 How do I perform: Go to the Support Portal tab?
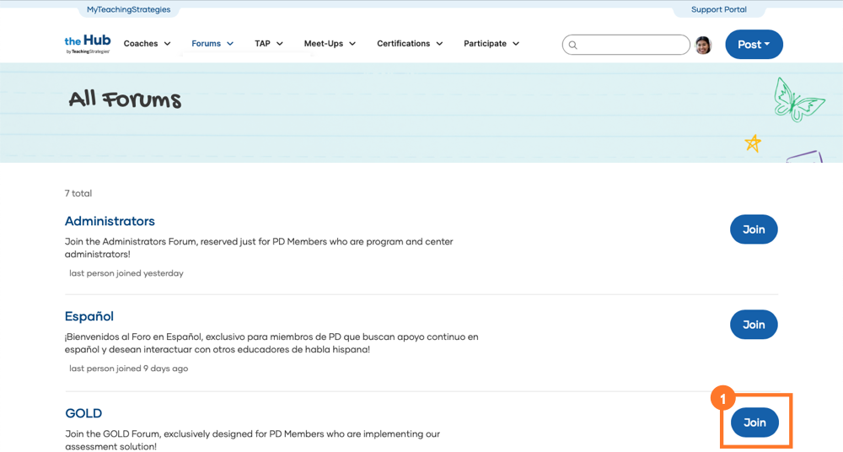click(x=718, y=10)
